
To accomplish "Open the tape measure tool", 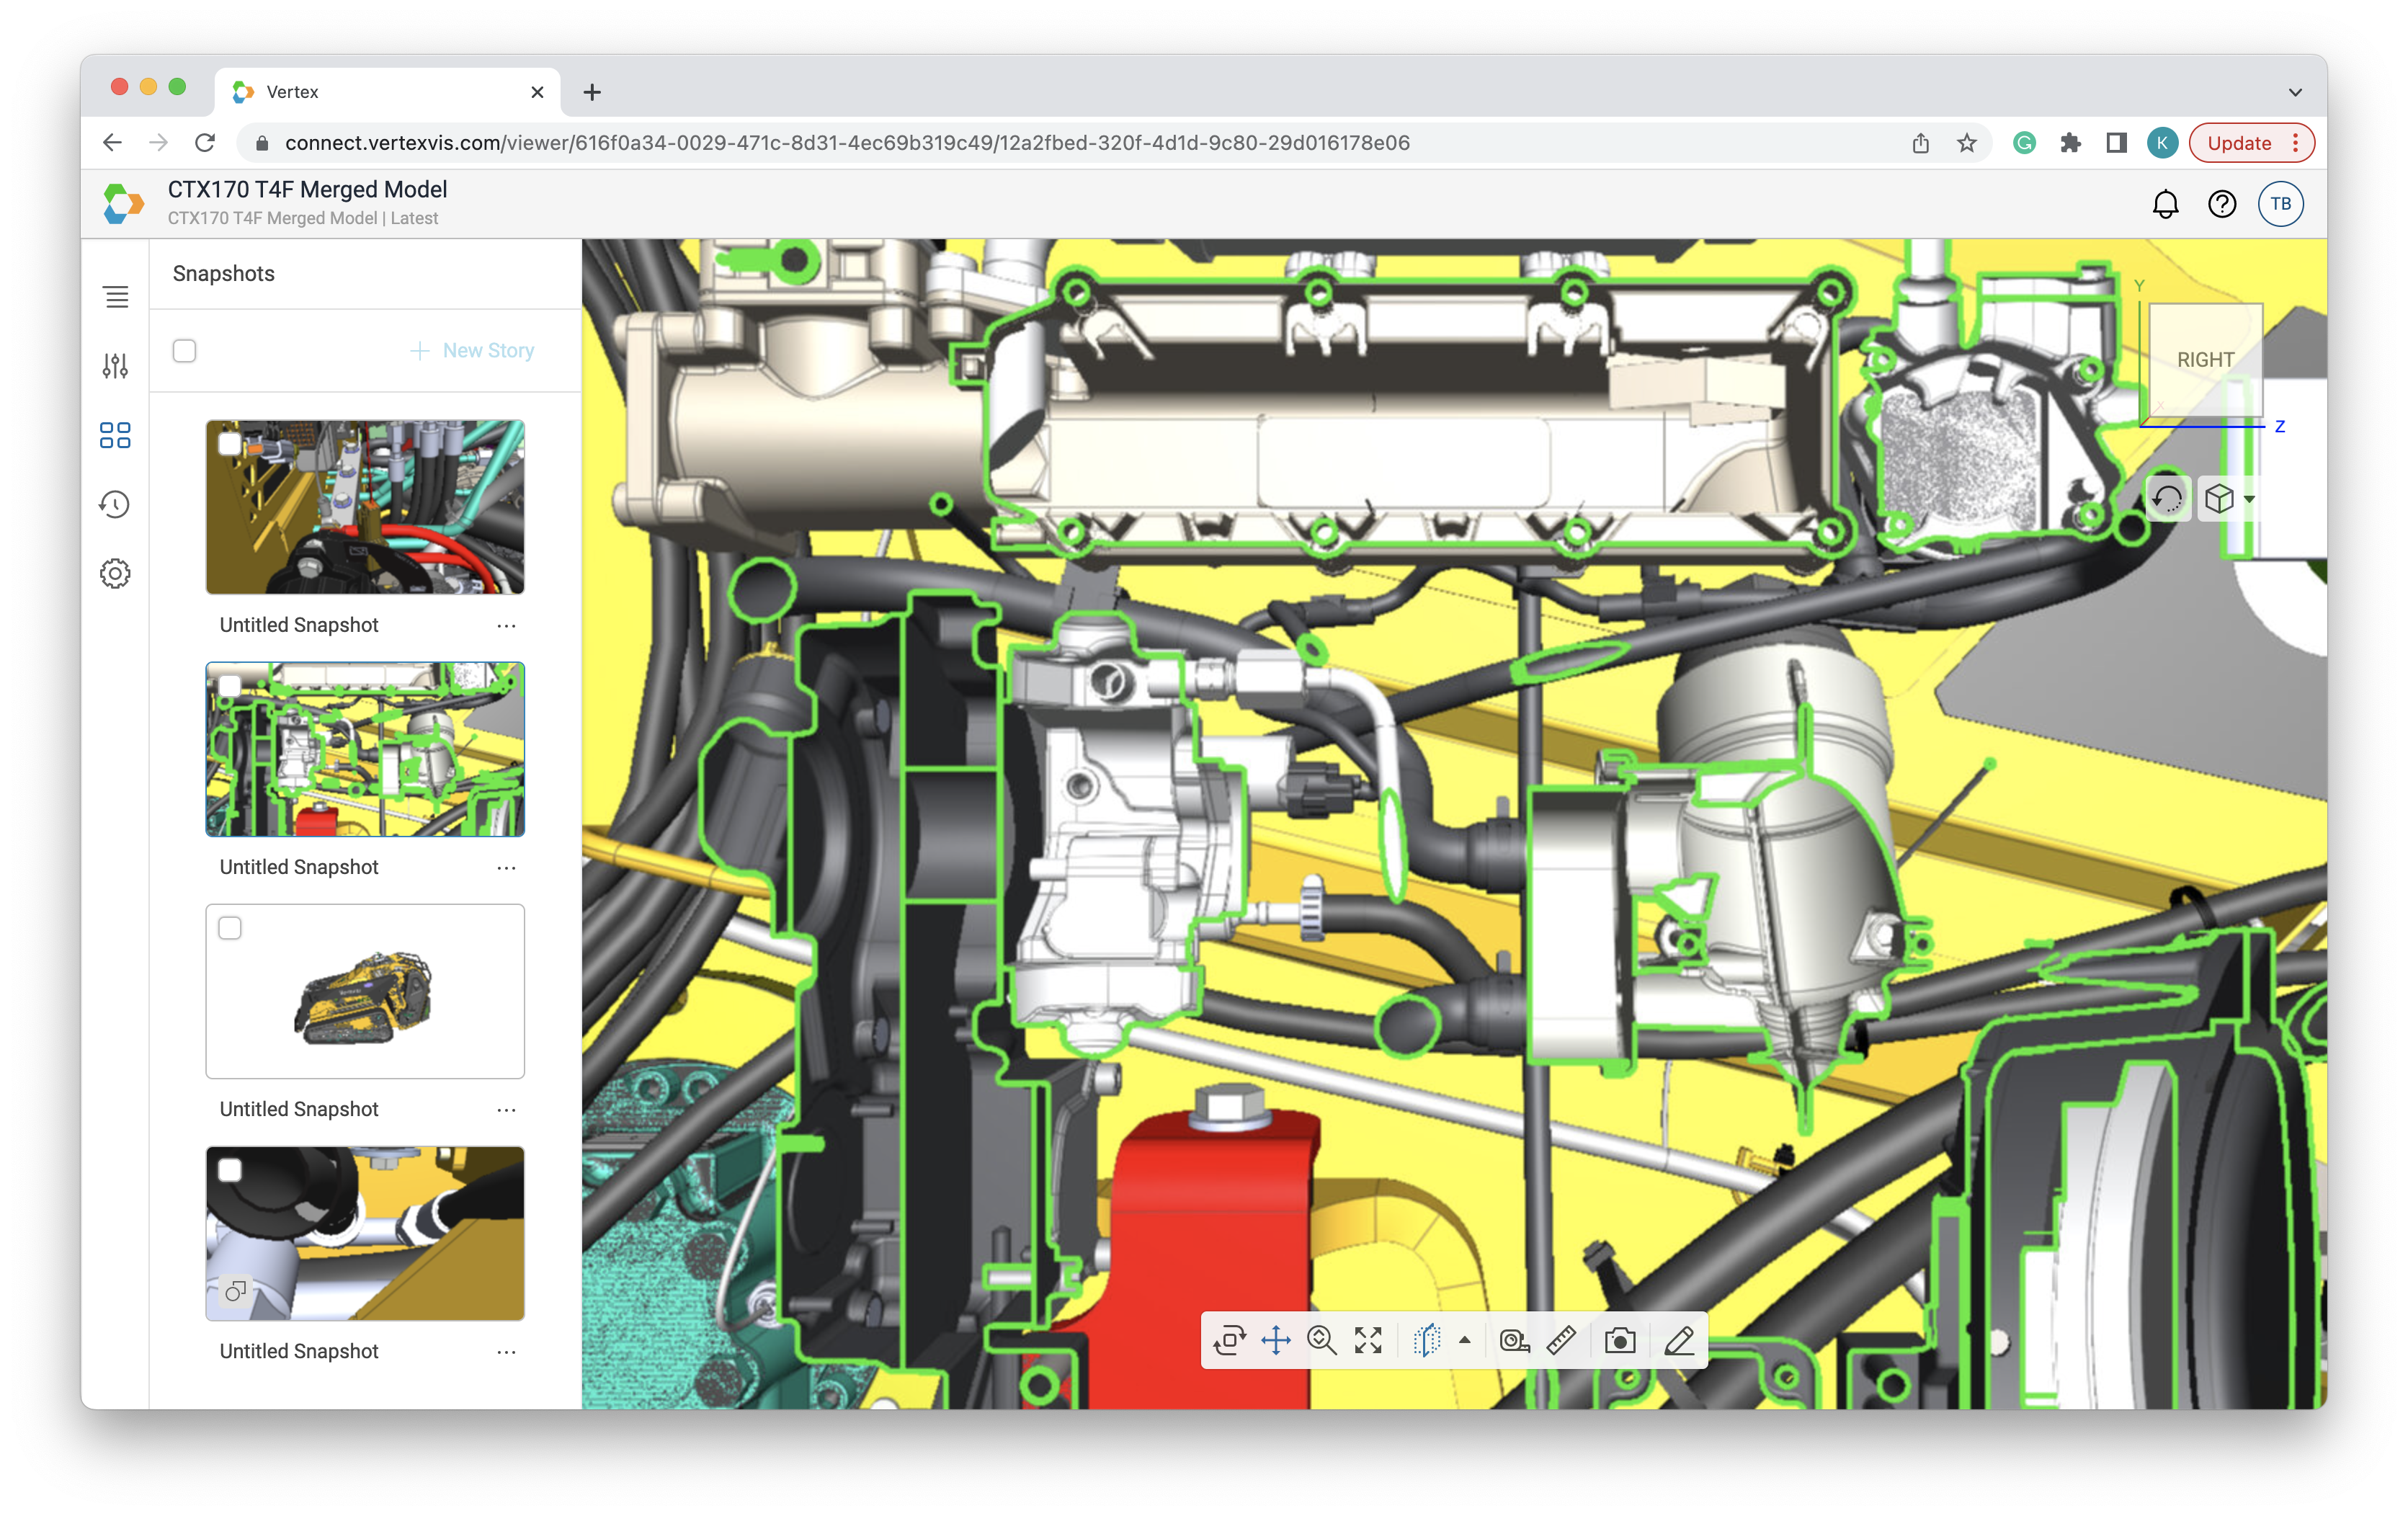I will pyautogui.click(x=1514, y=1340).
